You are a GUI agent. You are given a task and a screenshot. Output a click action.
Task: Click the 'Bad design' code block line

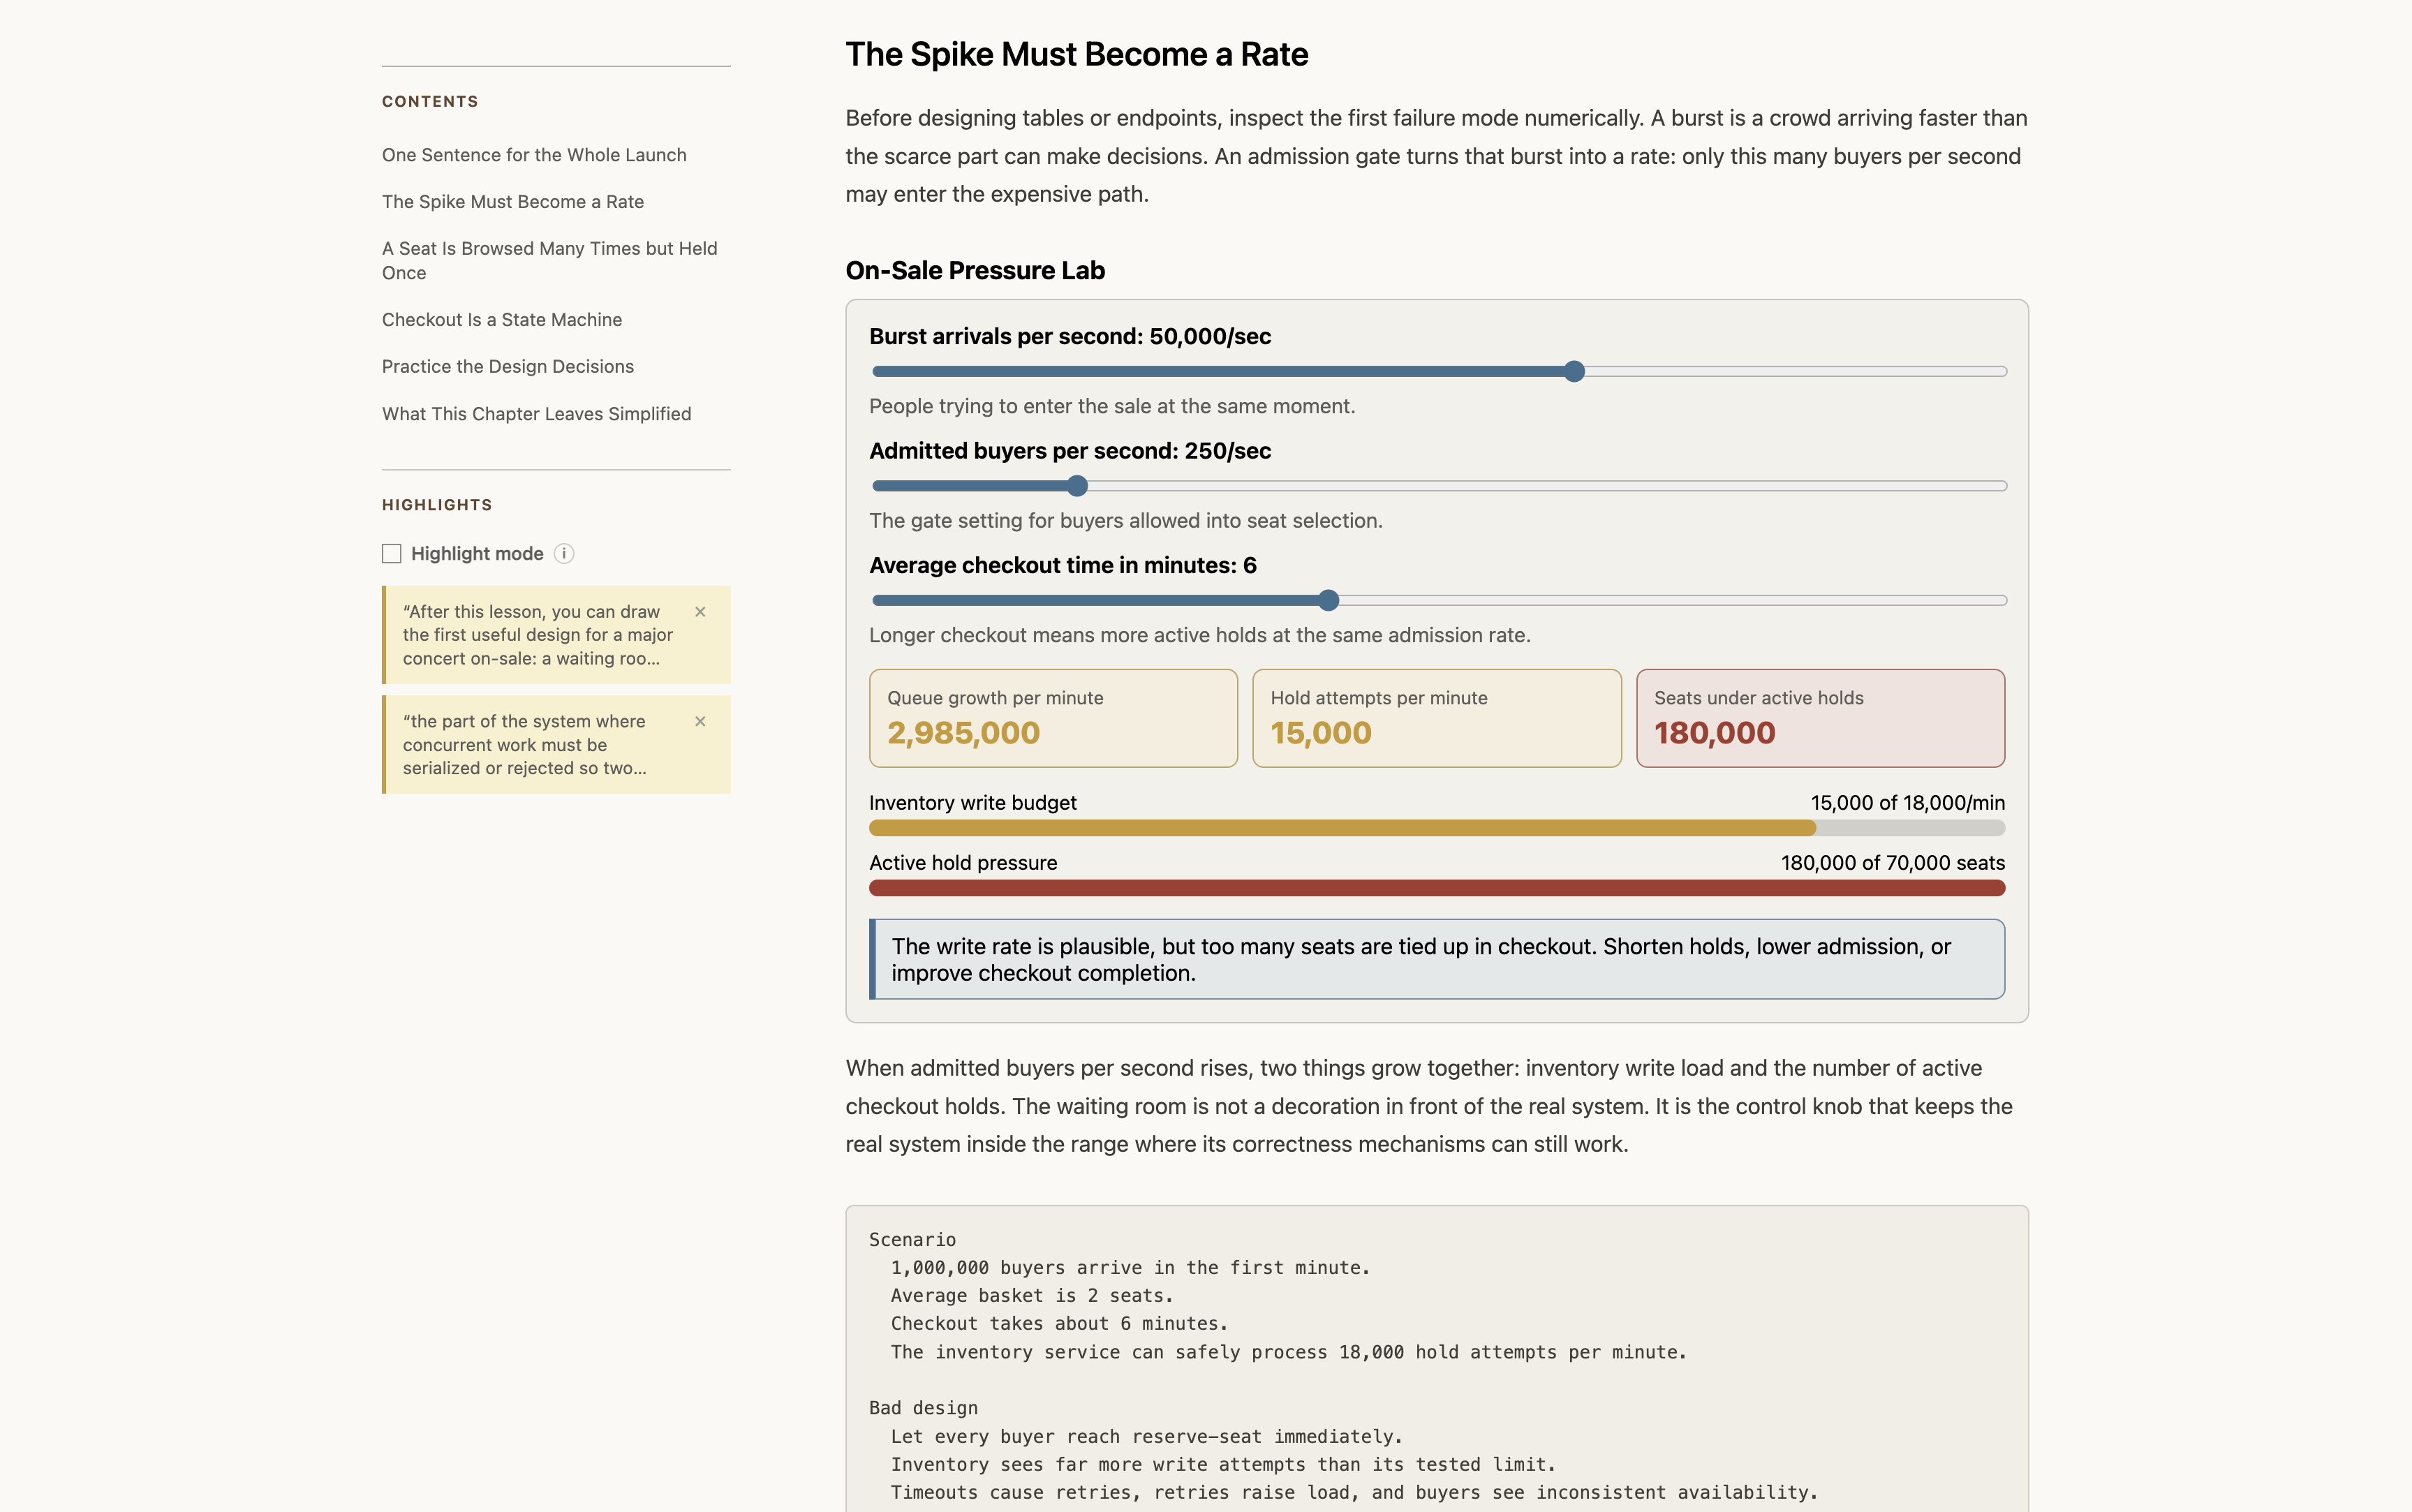click(923, 1408)
